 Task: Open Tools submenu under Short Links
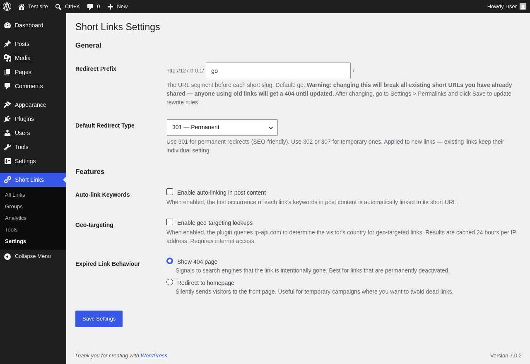point(33,229)
